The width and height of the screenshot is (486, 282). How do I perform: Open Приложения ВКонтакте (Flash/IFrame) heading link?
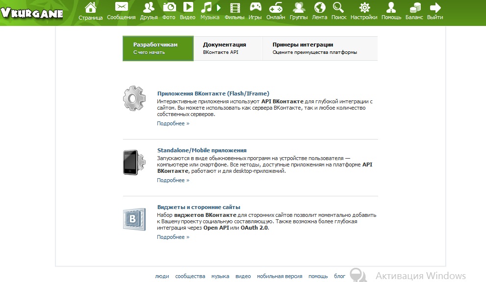coord(213,94)
